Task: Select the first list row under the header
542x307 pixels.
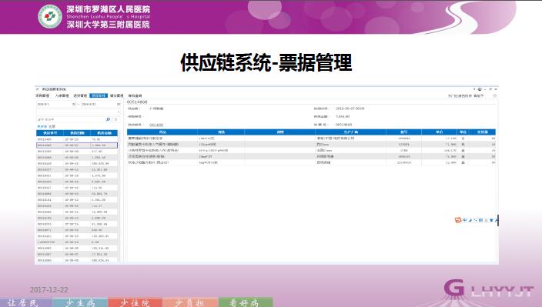Action: 77,139
